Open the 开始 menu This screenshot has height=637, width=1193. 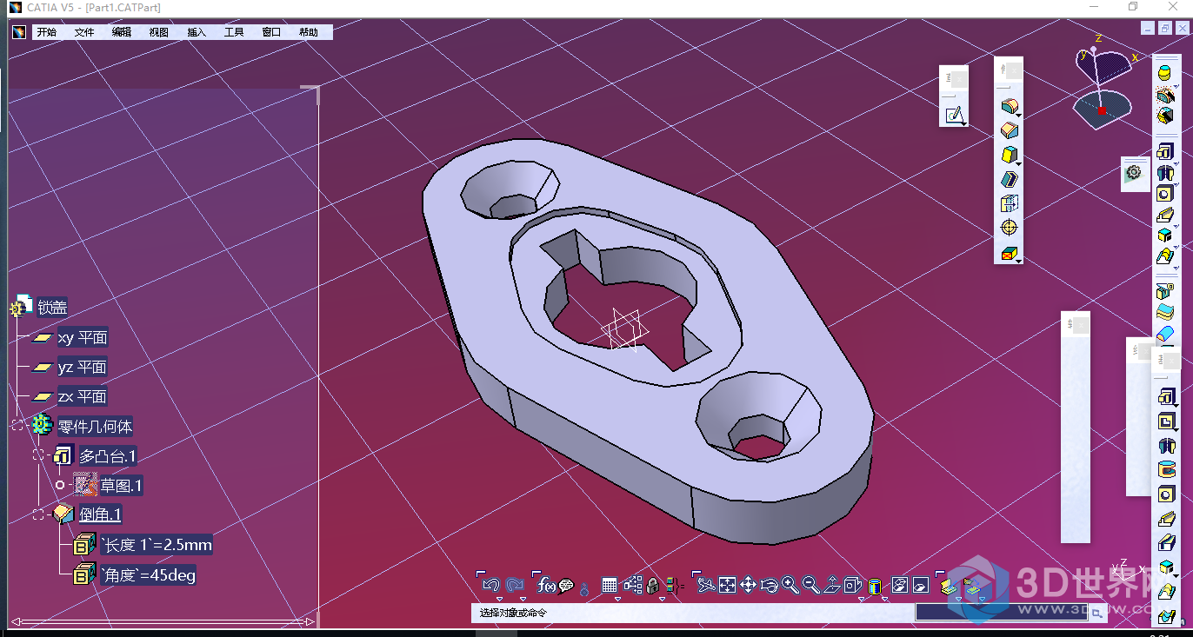[x=46, y=32]
